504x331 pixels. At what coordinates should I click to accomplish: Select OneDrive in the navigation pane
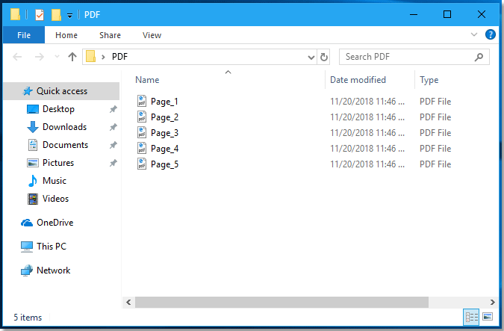pos(55,223)
